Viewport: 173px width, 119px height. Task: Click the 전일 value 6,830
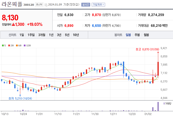tap(69, 15)
